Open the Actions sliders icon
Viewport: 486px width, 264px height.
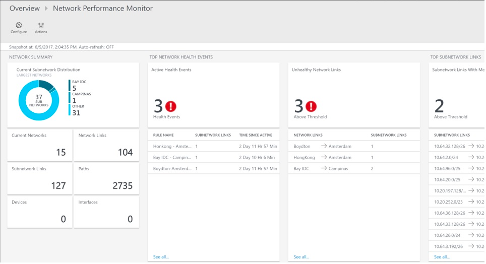click(x=41, y=26)
